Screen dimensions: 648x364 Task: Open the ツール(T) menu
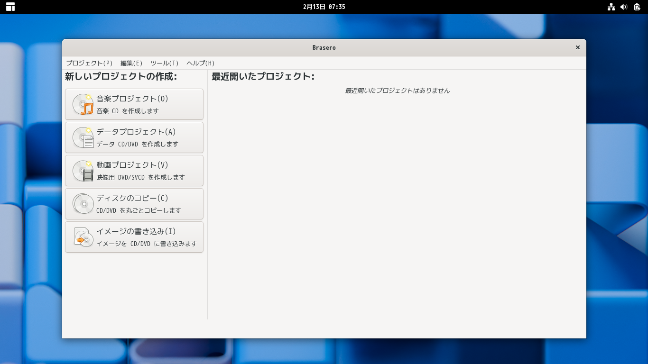165,63
